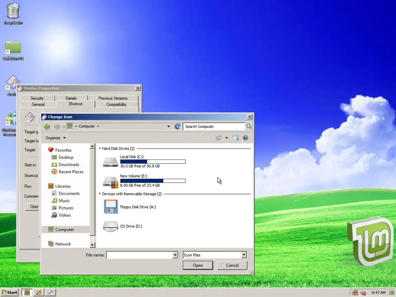Cancel the Change Icon dialog
The width and height of the screenshot is (396, 297).
tap(232, 265)
